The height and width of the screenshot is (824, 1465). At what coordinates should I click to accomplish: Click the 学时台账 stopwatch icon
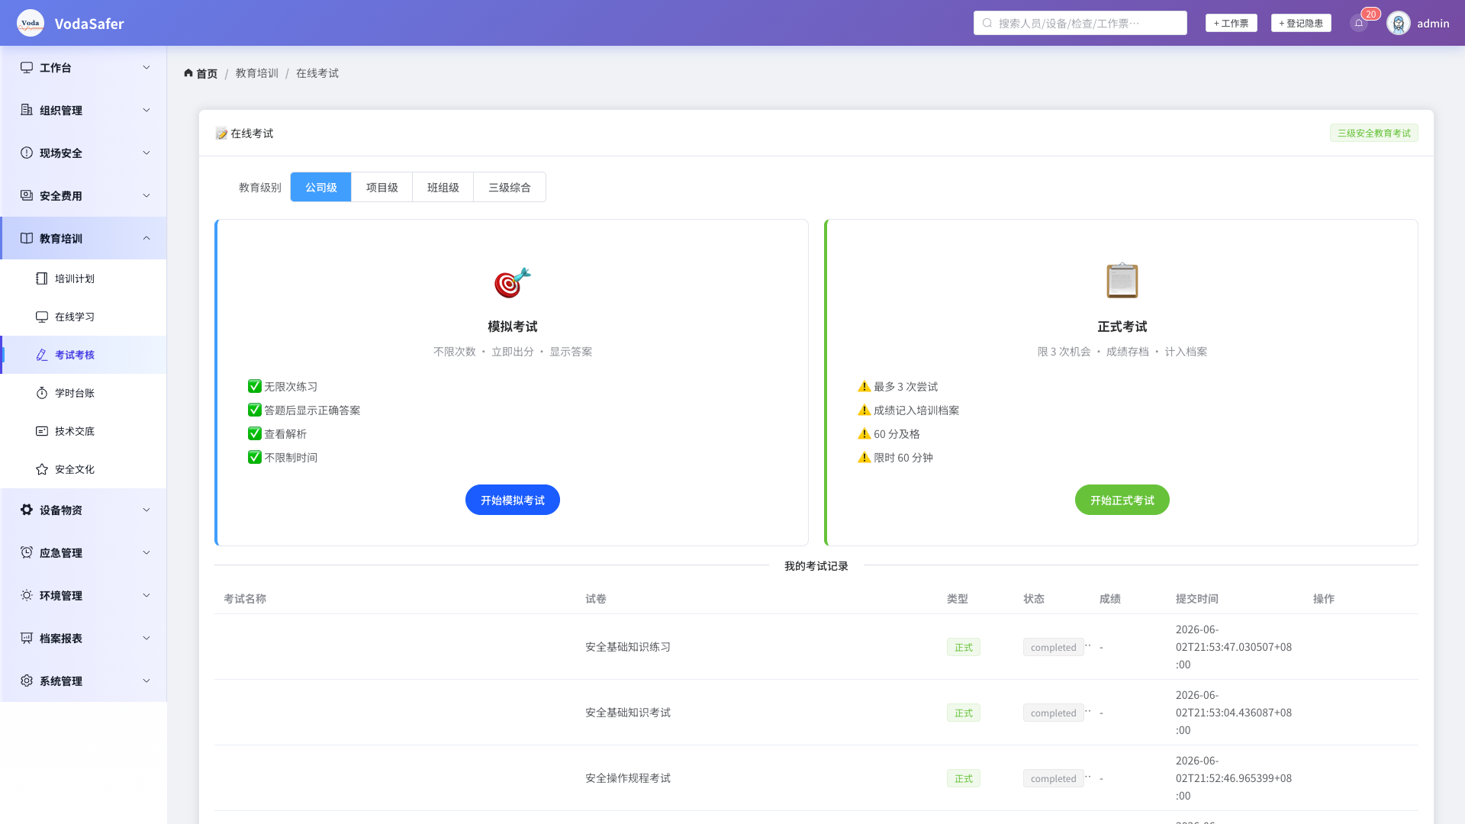[x=42, y=393]
